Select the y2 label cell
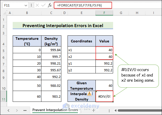Viewport: 162px width, 115px height. point(82,70)
